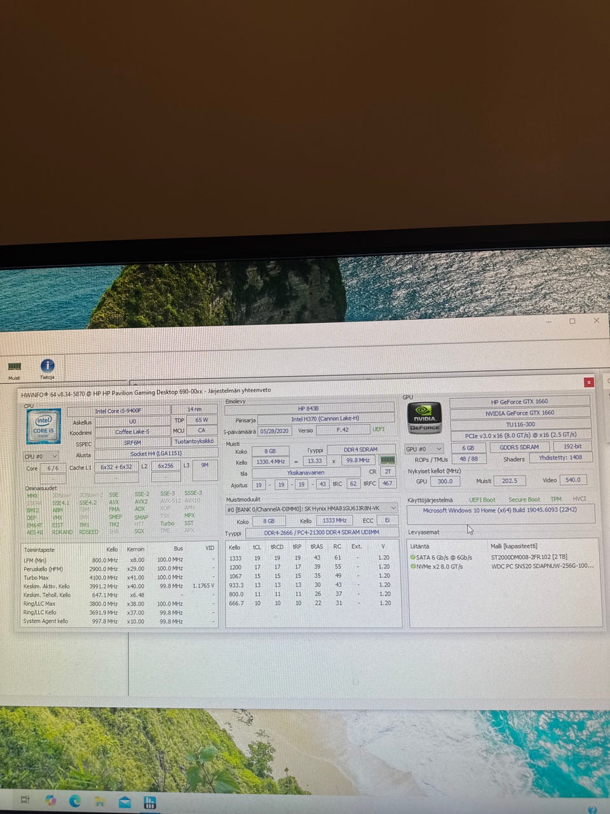
Task: Click the 933.3 row in memory timings table
Action: 313,584
